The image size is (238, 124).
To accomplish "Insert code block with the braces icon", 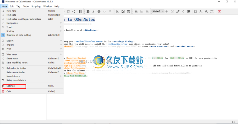I will click(x=104, y=11).
